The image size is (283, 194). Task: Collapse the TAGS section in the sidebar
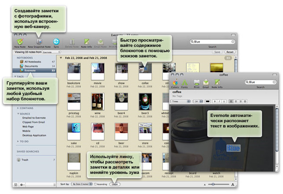tap(15, 76)
